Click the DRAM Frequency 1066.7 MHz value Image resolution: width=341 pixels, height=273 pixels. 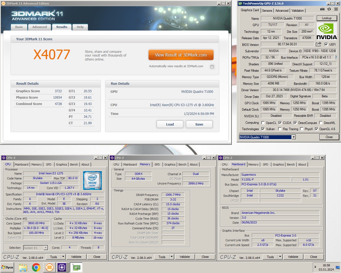173,195
